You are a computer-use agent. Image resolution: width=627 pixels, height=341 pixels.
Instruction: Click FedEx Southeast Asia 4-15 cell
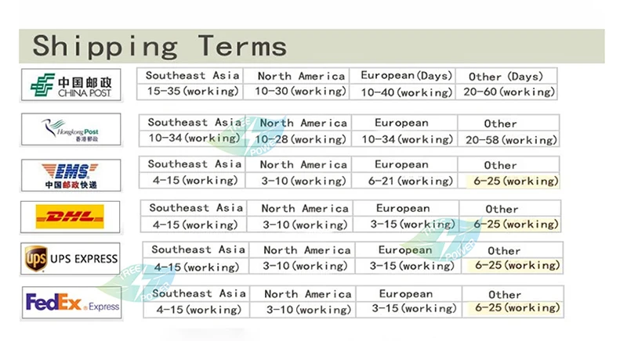[x=197, y=309]
